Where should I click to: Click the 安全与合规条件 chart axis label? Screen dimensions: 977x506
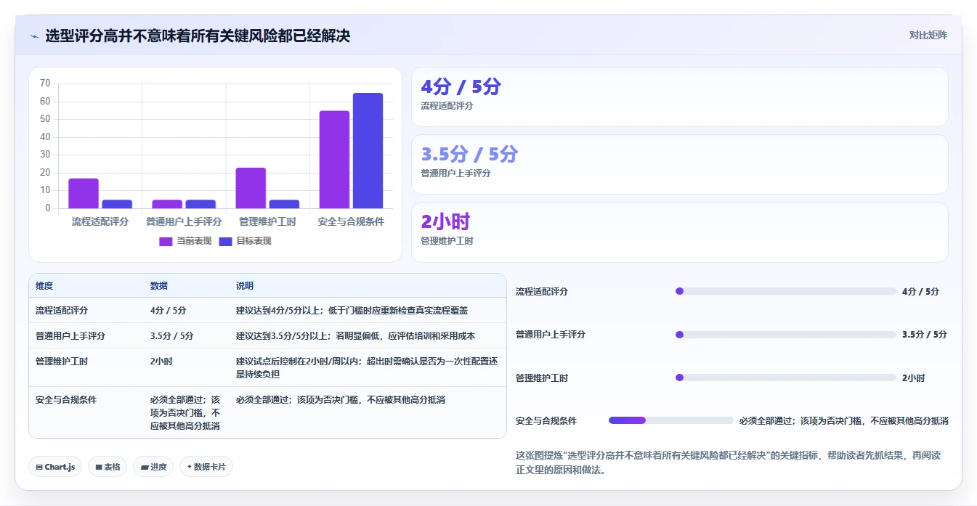(x=351, y=221)
